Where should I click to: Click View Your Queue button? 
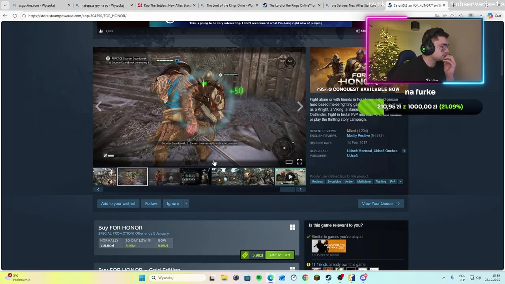pyautogui.click(x=381, y=204)
